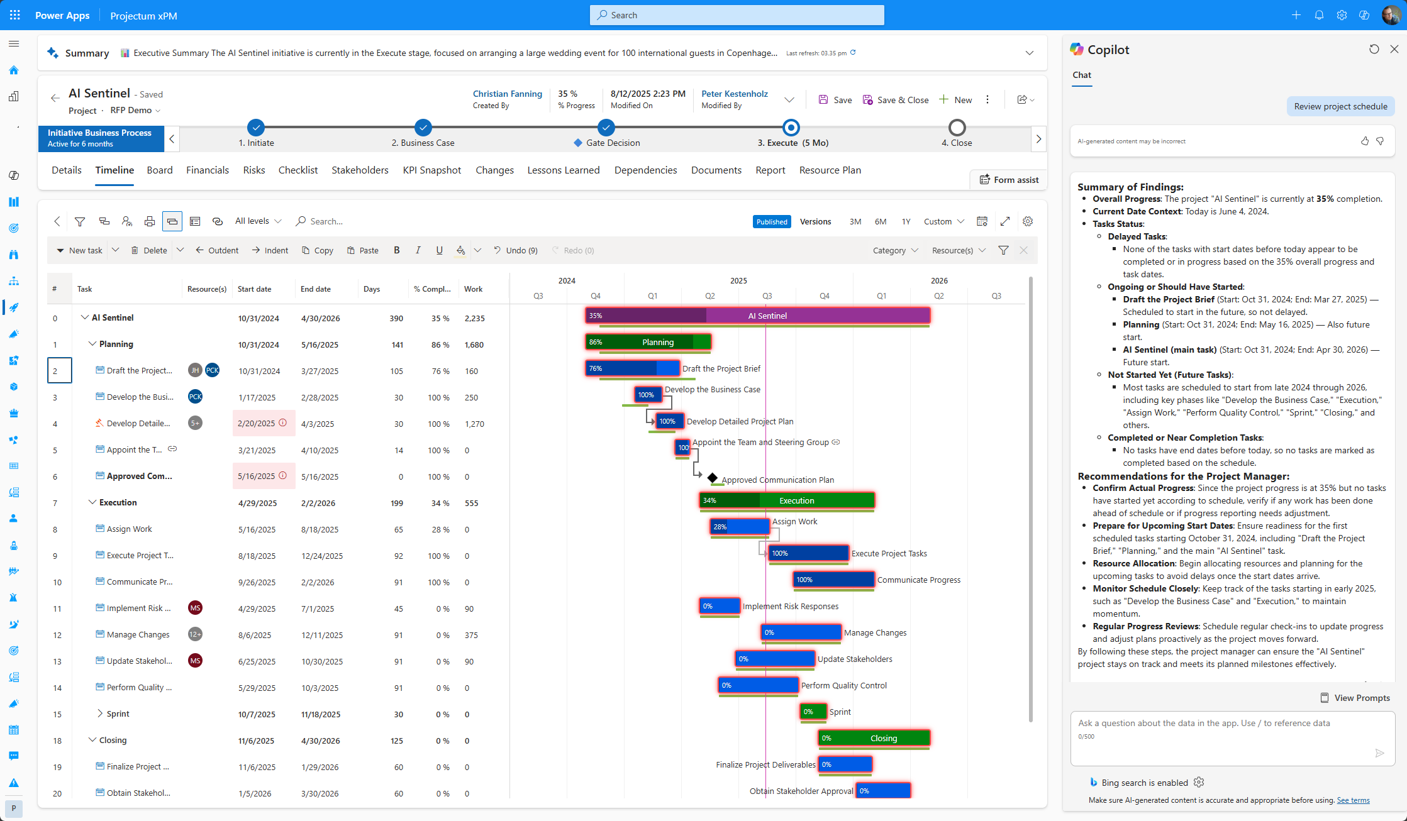
Task: Toggle bold text formatting
Action: 396,250
